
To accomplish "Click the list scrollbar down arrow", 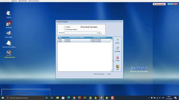I will point(112,70).
